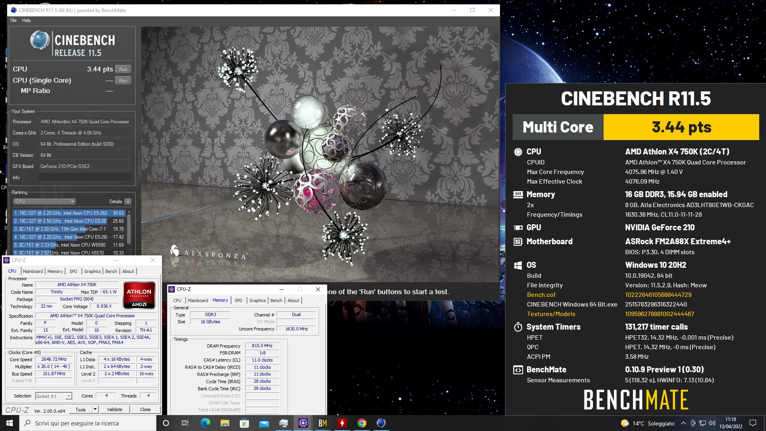The height and width of the screenshot is (431, 766).
Task: Open Bench tab in right CPU-Z window
Action: point(276,301)
